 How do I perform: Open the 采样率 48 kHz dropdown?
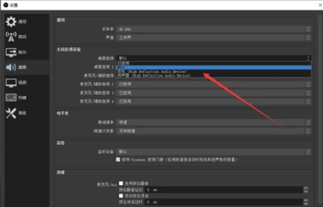[x=213, y=29]
